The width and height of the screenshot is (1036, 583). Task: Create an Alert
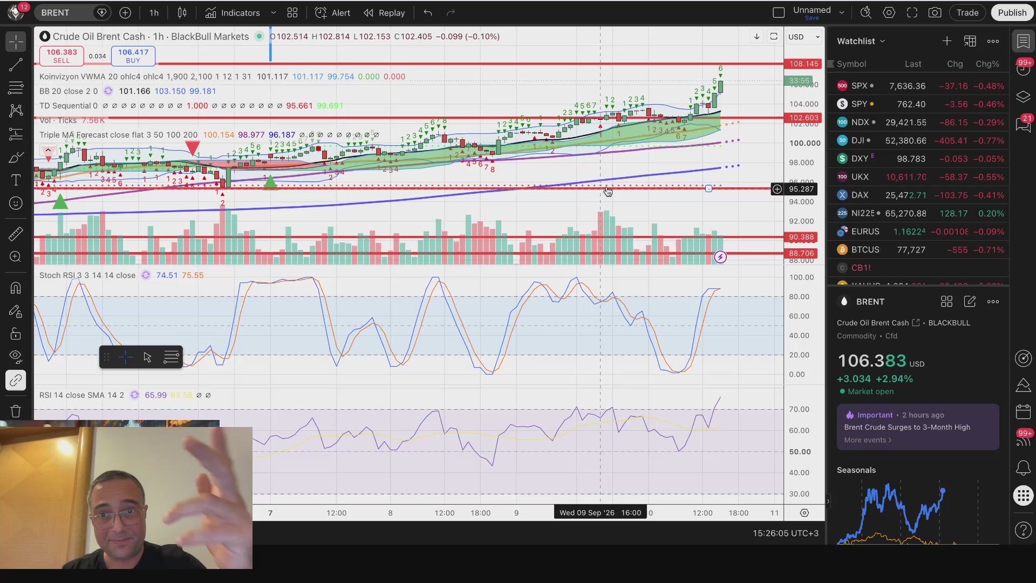tap(332, 12)
